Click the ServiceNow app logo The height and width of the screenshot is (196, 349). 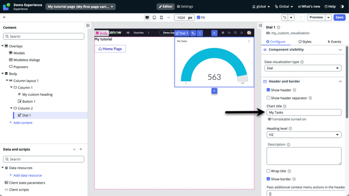coord(6,6)
